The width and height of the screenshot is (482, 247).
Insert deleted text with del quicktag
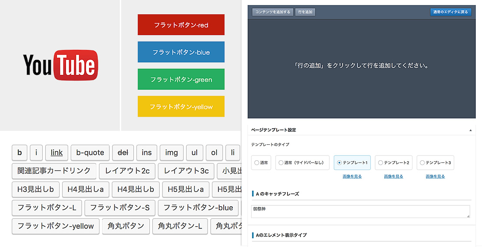click(123, 153)
